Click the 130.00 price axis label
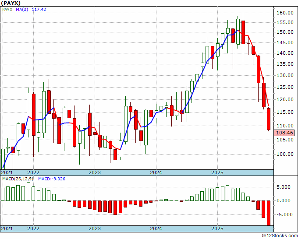298x239 pixels. coord(284,75)
